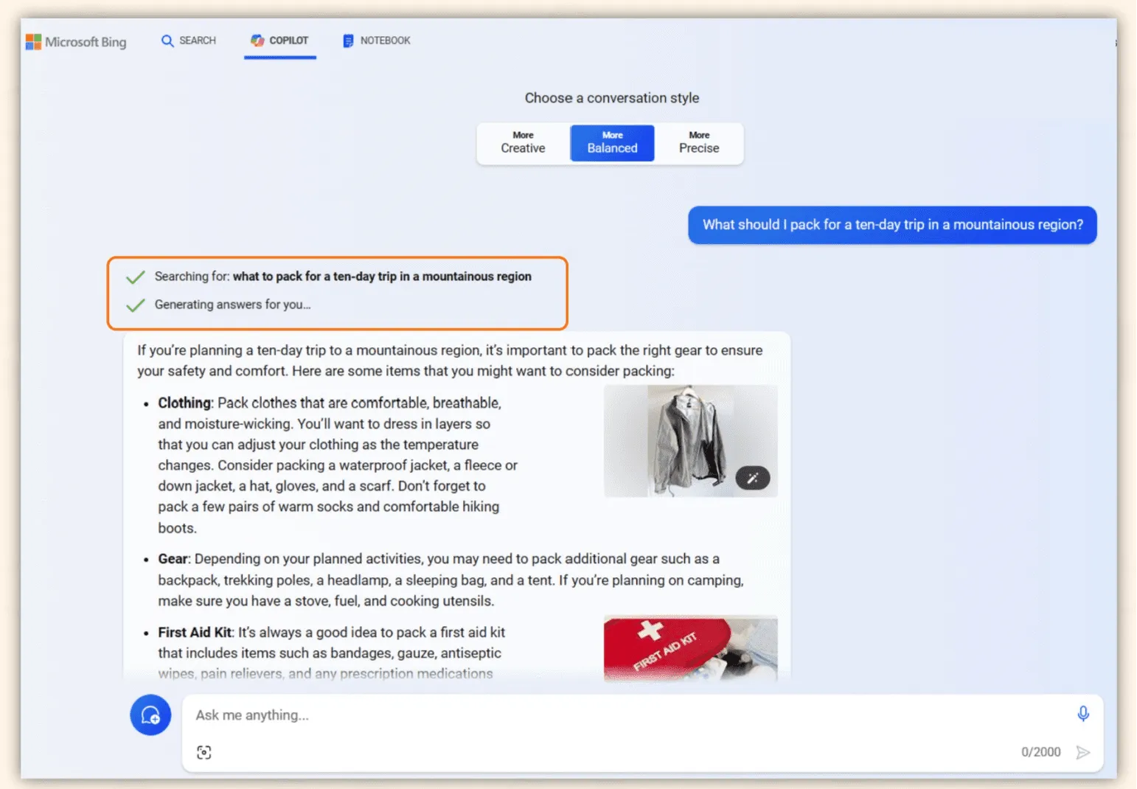This screenshot has width=1137, height=789.
Task: Choose the More Creative conversation style
Action: coord(523,142)
